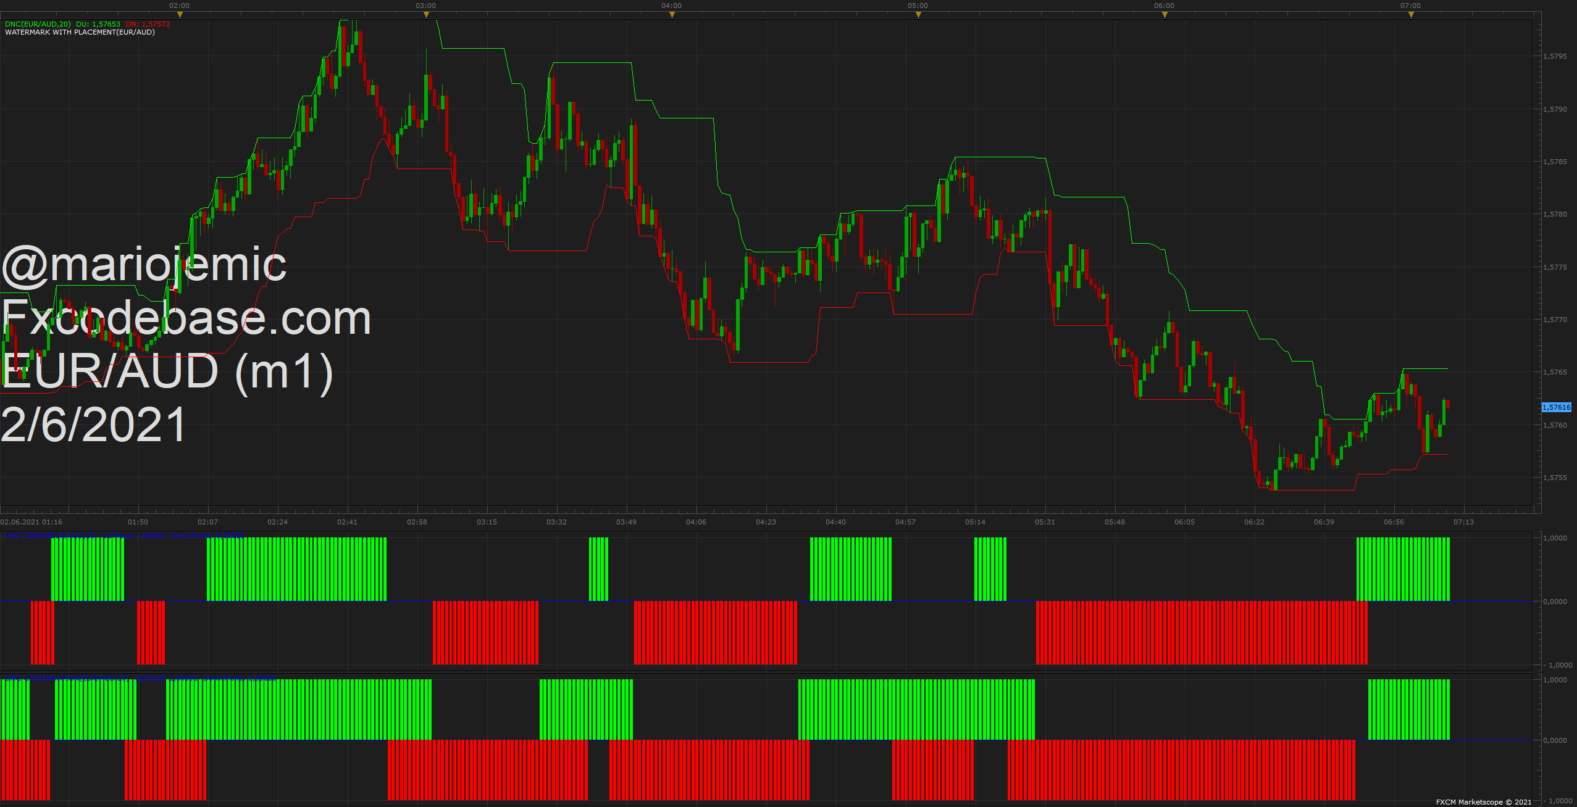The height and width of the screenshot is (807, 1577).
Task: Click the 04:00 hour marker triangle
Action: click(x=672, y=15)
